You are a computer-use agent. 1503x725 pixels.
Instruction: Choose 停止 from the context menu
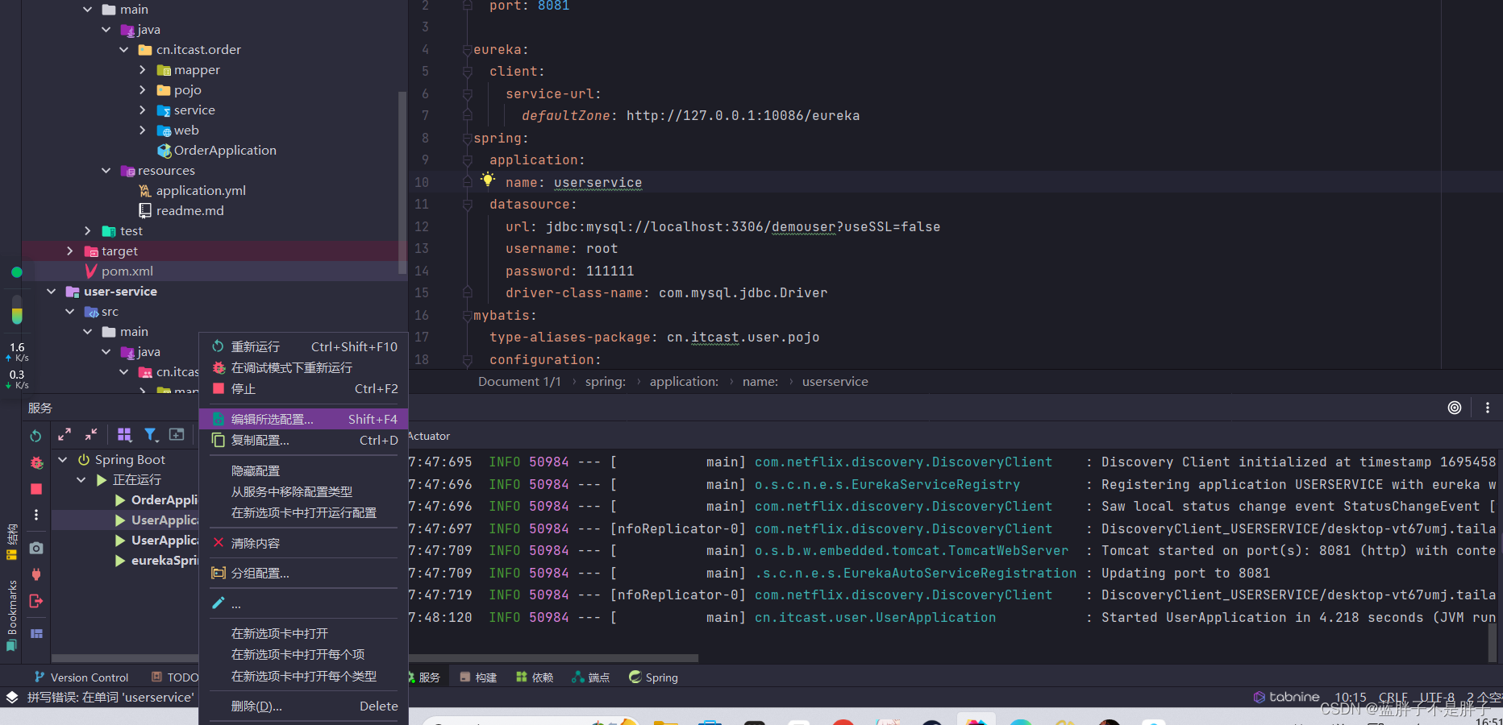pos(304,388)
